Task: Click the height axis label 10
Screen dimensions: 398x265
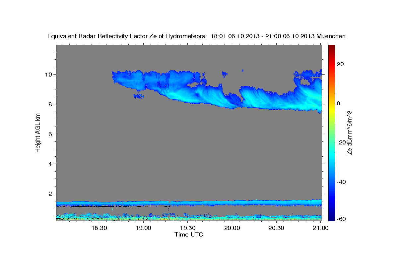Action: click(49, 74)
